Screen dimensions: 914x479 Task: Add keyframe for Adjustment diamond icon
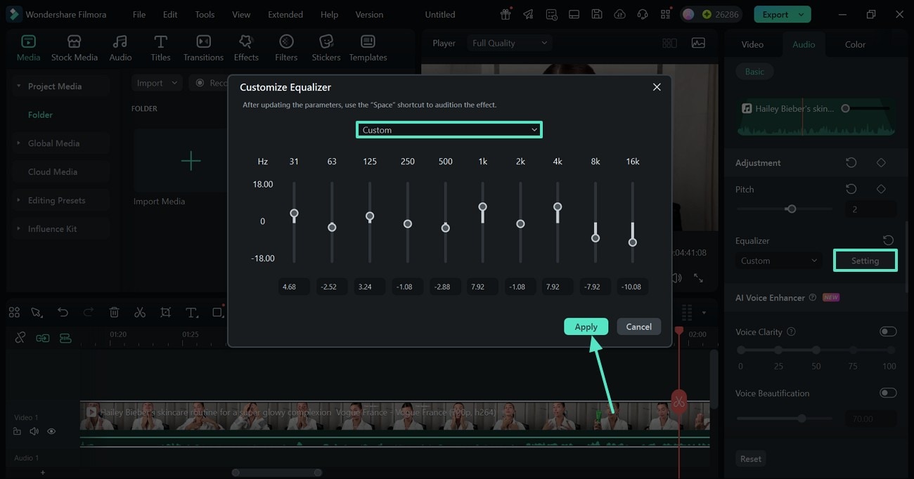(881, 162)
